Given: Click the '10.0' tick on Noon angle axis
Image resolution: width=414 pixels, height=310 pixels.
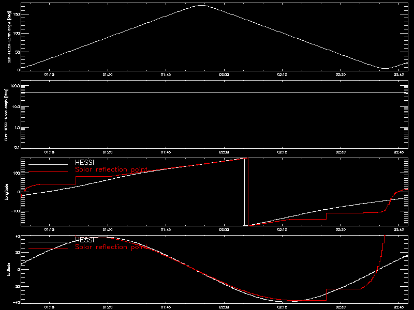Looking at the screenshot, I should [x=16, y=107].
